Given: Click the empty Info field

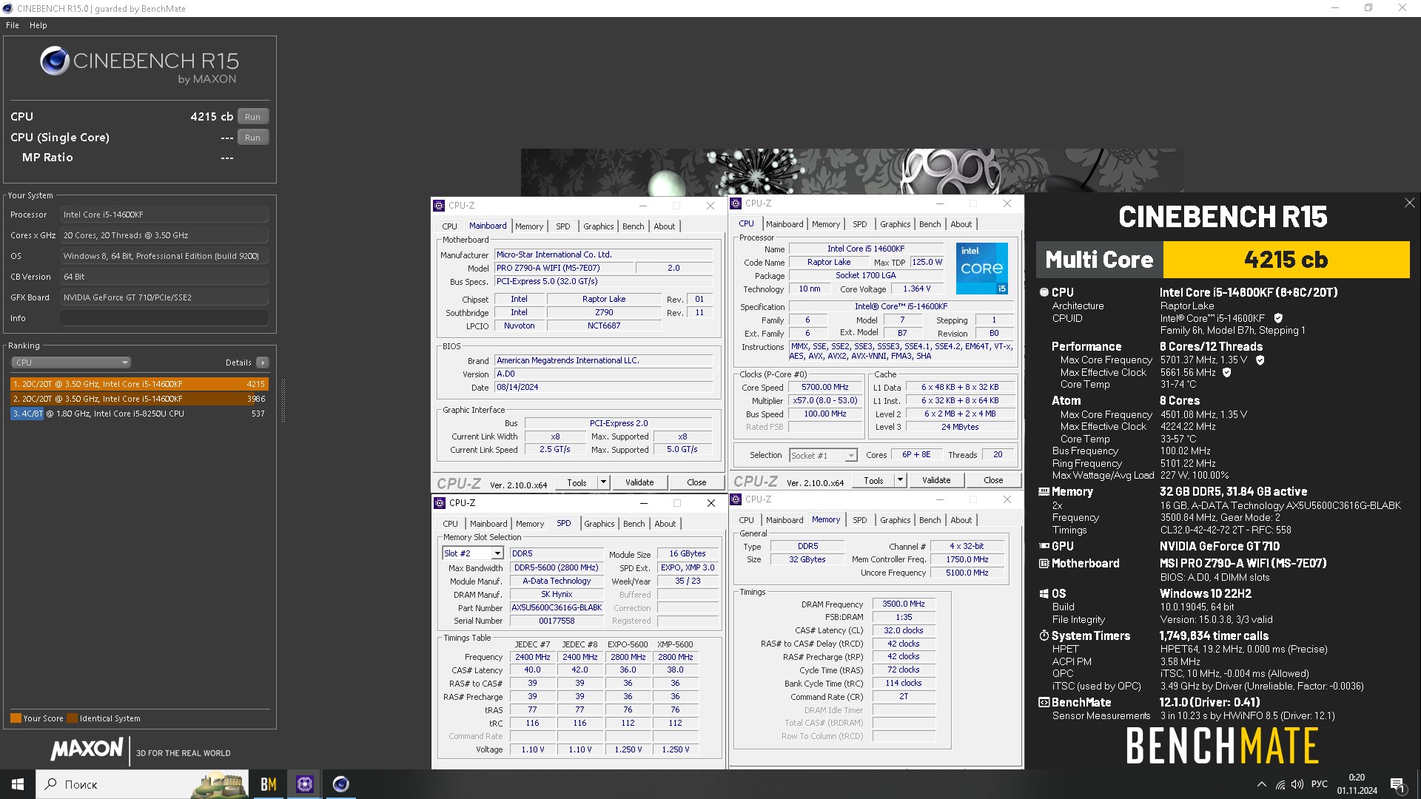Looking at the screenshot, I should (164, 318).
